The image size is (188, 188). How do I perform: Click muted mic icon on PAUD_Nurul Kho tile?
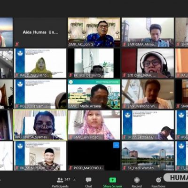[x=17, y=75]
